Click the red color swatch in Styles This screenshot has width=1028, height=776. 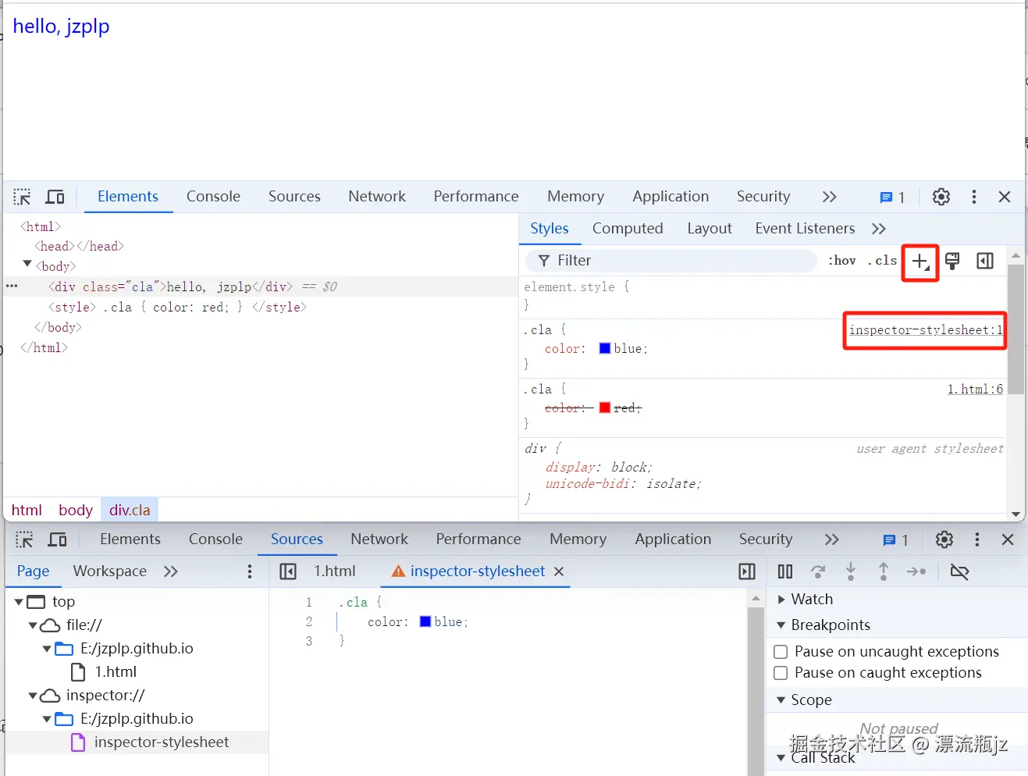pos(605,408)
